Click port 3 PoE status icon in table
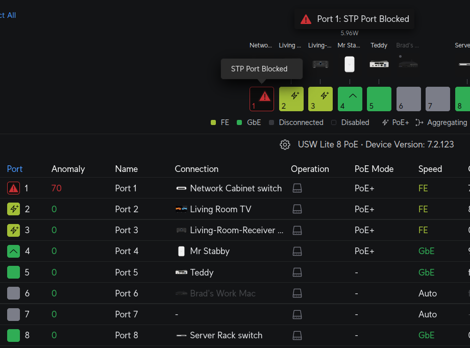Image resolution: width=470 pixels, height=348 pixels. (13, 230)
